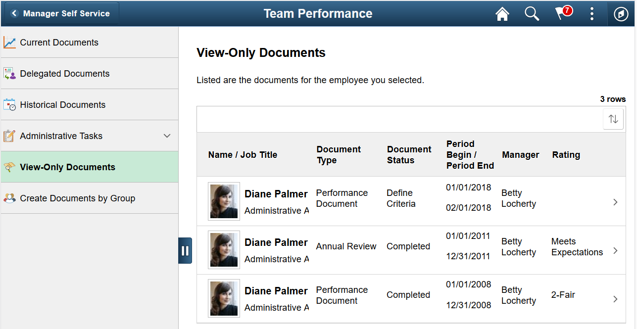637x329 pixels.
Task: Click the Document Type column header
Action: point(339,155)
